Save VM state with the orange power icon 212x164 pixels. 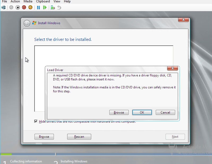pyautogui.click(x=30, y=7)
